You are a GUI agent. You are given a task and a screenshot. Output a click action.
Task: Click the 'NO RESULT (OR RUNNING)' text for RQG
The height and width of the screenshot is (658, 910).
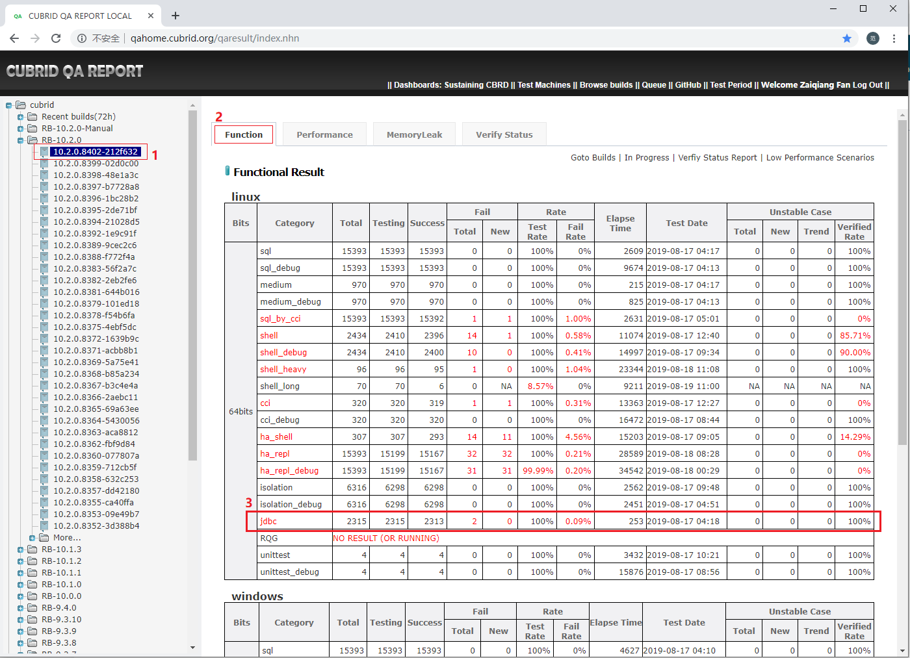[x=386, y=538]
